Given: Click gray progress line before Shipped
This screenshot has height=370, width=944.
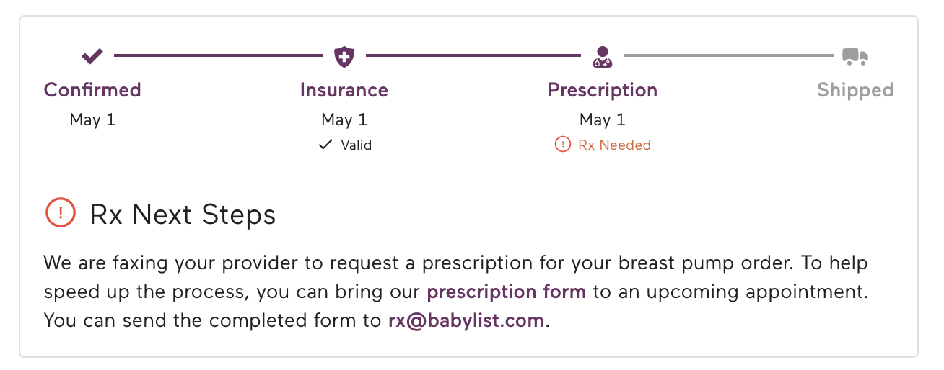Looking at the screenshot, I should [x=728, y=55].
